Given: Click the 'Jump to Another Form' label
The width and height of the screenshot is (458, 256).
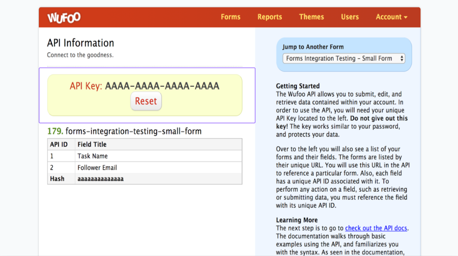Looking at the screenshot, I should [313, 47].
